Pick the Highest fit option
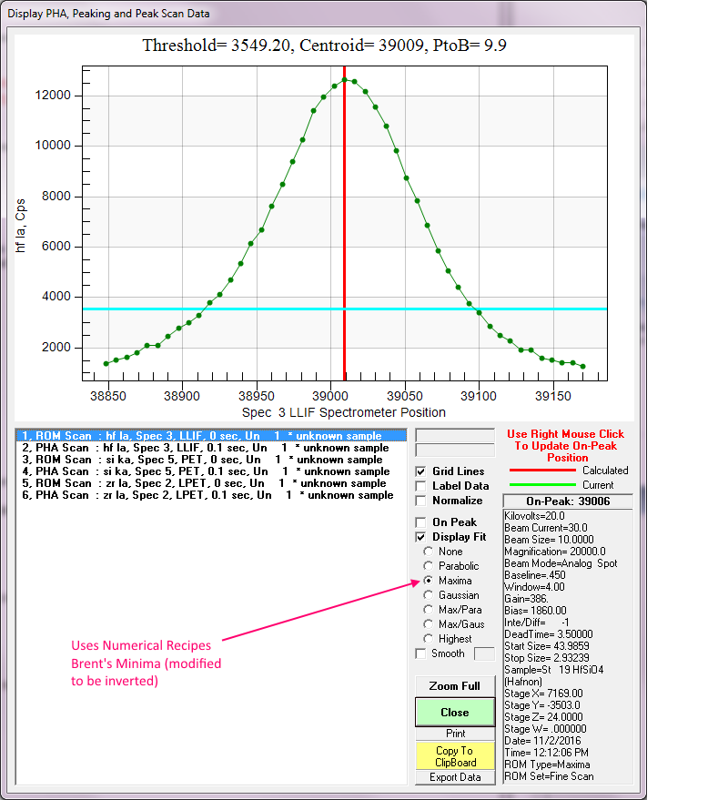Image resolution: width=728 pixels, height=800 pixels. tap(429, 639)
